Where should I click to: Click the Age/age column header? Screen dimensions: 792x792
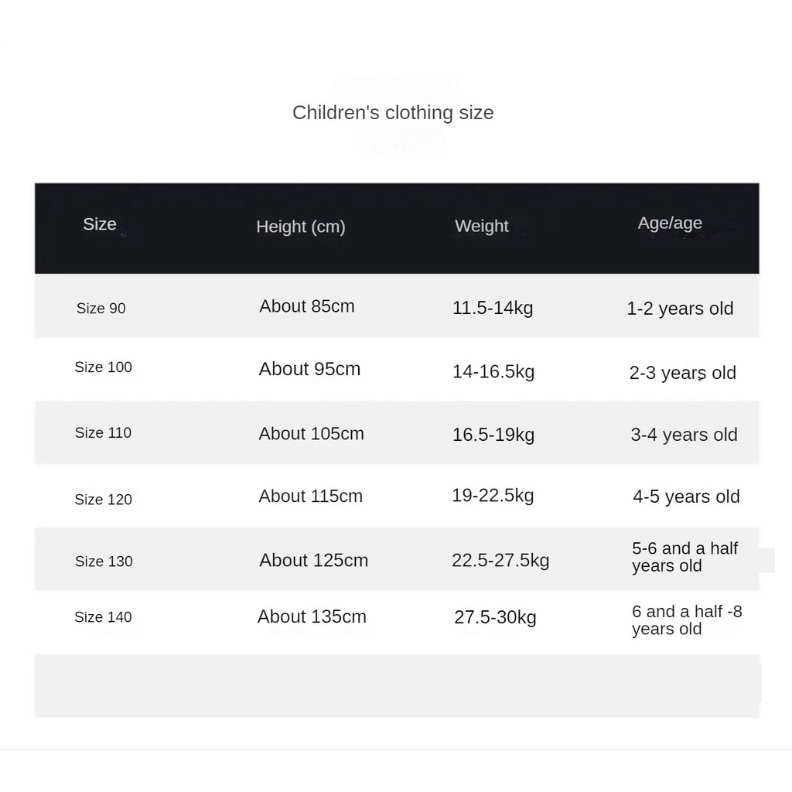coord(670,224)
